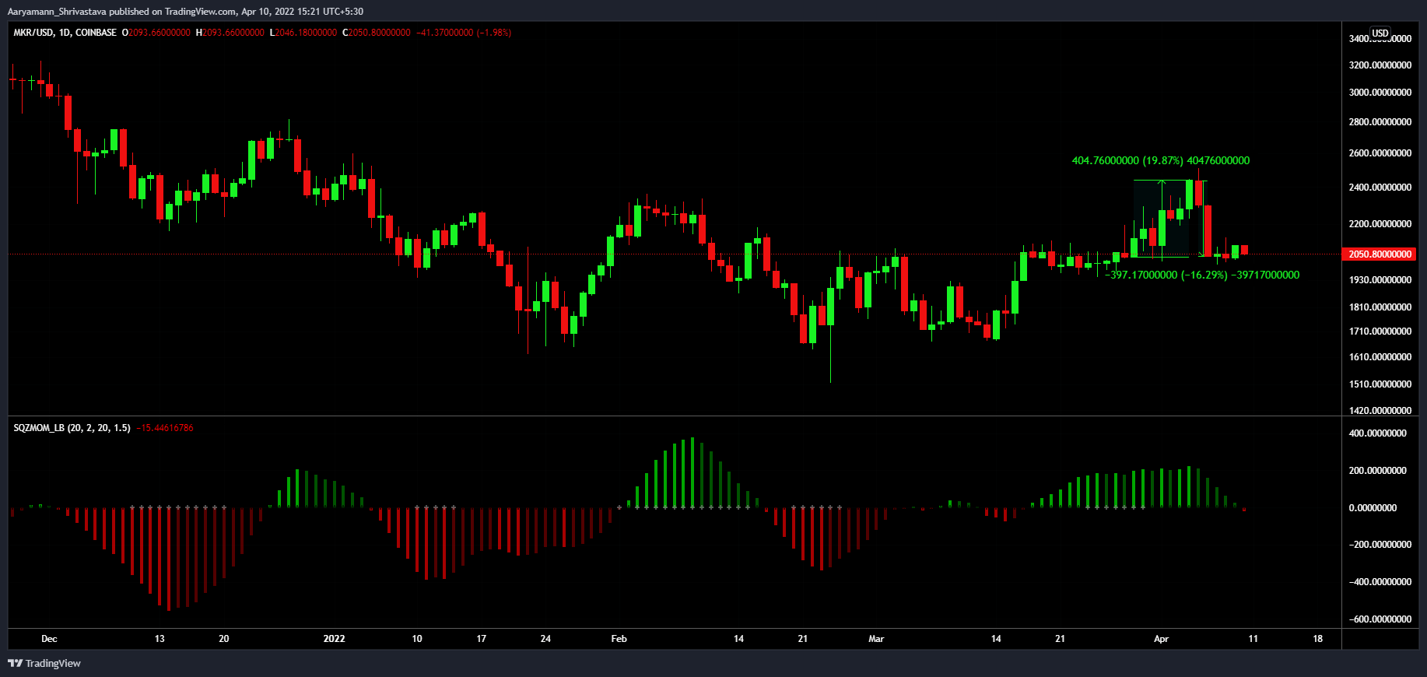Click the USD currency badge on price axis
1427x677 pixels.
pyautogui.click(x=1380, y=33)
